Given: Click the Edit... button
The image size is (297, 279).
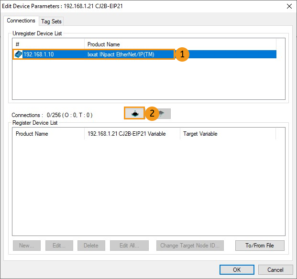Looking at the screenshot, I should pyautogui.click(x=59, y=246).
